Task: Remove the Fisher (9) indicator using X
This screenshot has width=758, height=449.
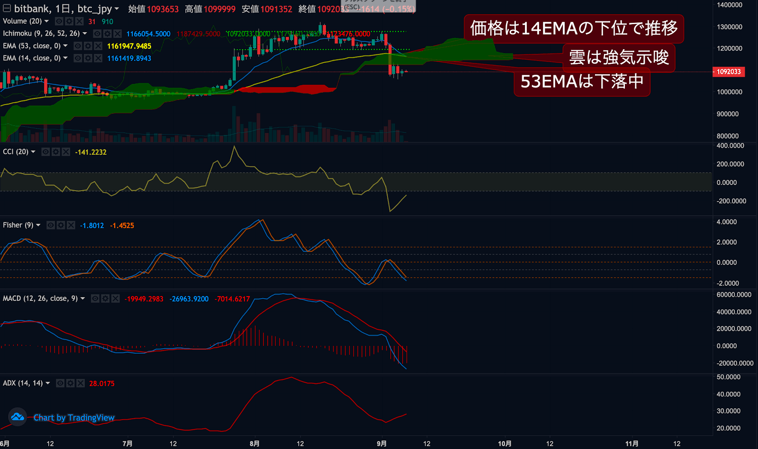Action: pyautogui.click(x=71, y=225)
